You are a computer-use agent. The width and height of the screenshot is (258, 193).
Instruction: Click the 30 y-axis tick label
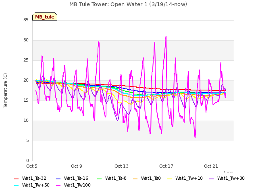click(26, 40)
